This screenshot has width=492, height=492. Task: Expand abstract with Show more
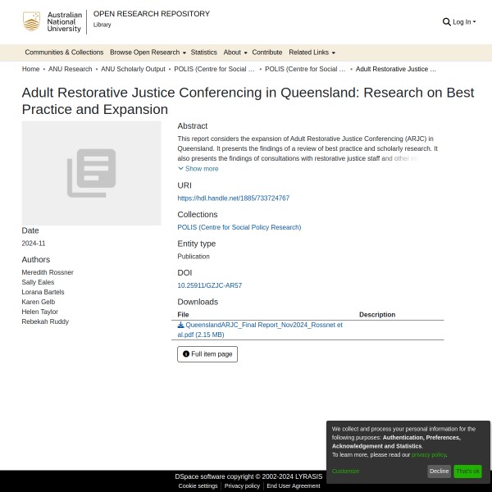coord(198,169)
